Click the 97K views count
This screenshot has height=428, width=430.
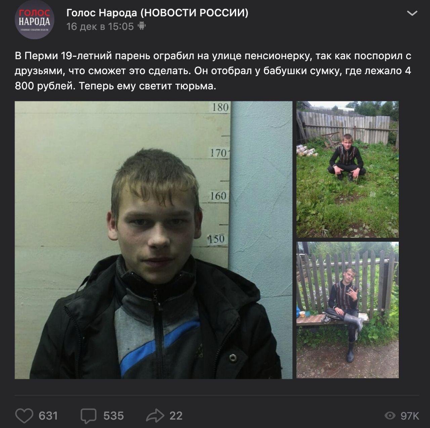click(x=410, y=416)
